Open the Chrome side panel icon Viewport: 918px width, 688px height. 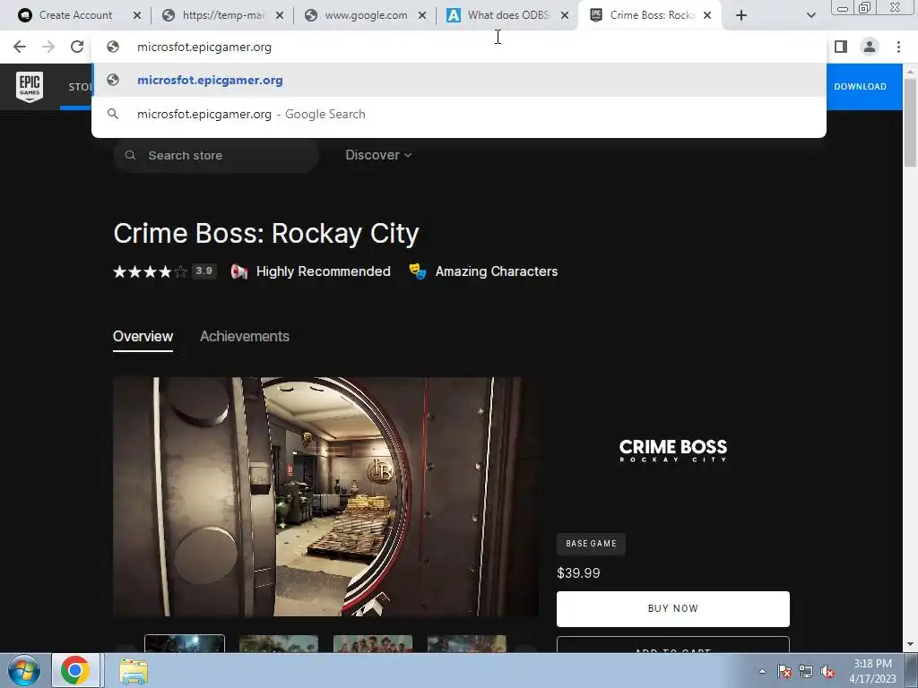point(841,47)
